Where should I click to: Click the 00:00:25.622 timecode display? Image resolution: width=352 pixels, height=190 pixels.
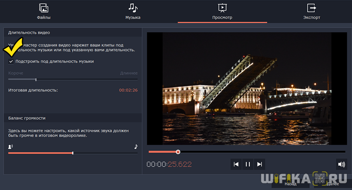click(169, 164)
